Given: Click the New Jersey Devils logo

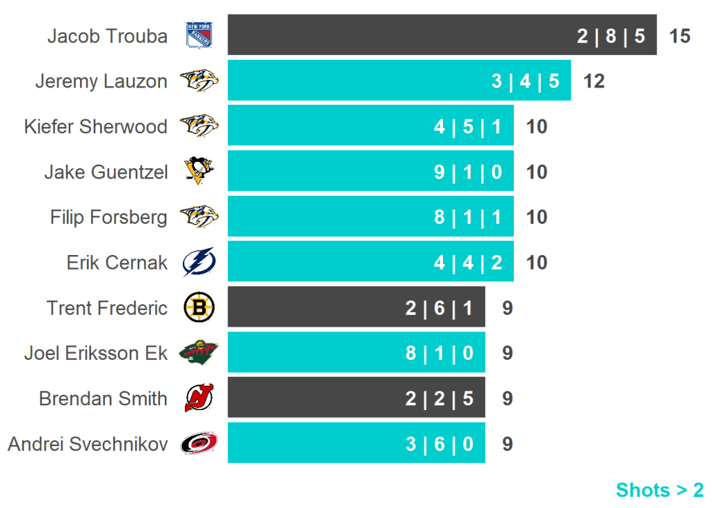Looking at the screenshot, I should pos(199,398).
